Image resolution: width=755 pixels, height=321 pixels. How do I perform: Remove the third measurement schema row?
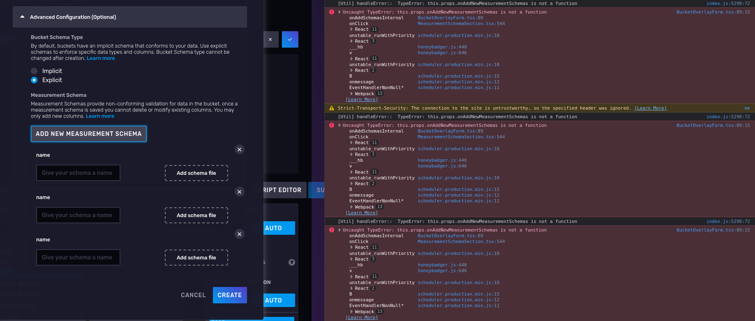click(x=240, y=234)
